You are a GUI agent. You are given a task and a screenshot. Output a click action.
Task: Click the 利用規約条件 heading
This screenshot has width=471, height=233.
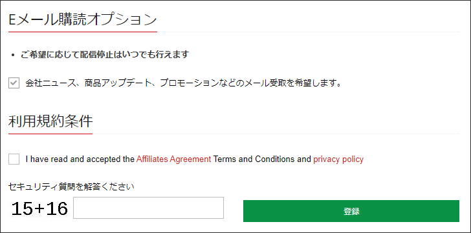click(x=50, y=122)
